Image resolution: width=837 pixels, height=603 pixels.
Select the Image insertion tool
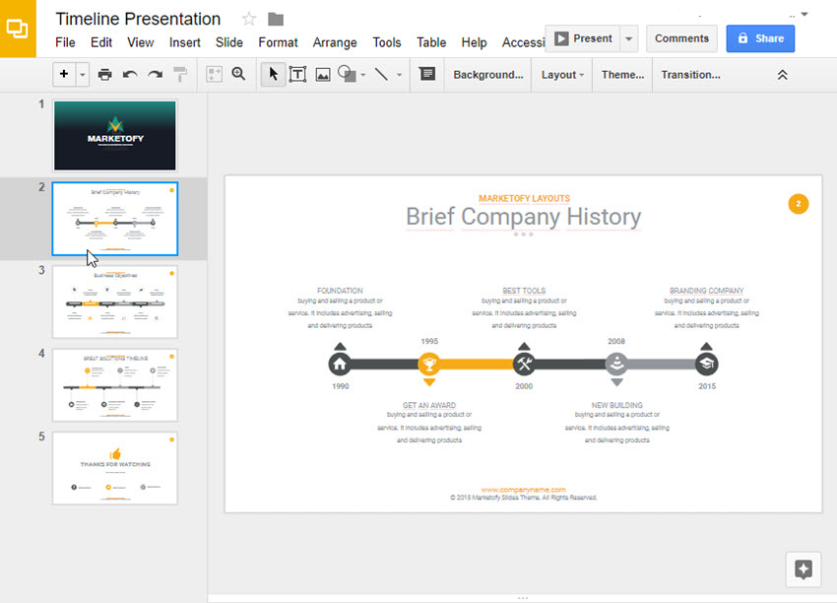[322, 74]
